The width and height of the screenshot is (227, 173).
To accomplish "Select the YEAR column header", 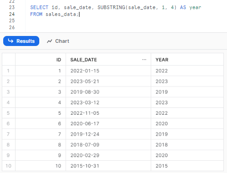I will 187,60.
